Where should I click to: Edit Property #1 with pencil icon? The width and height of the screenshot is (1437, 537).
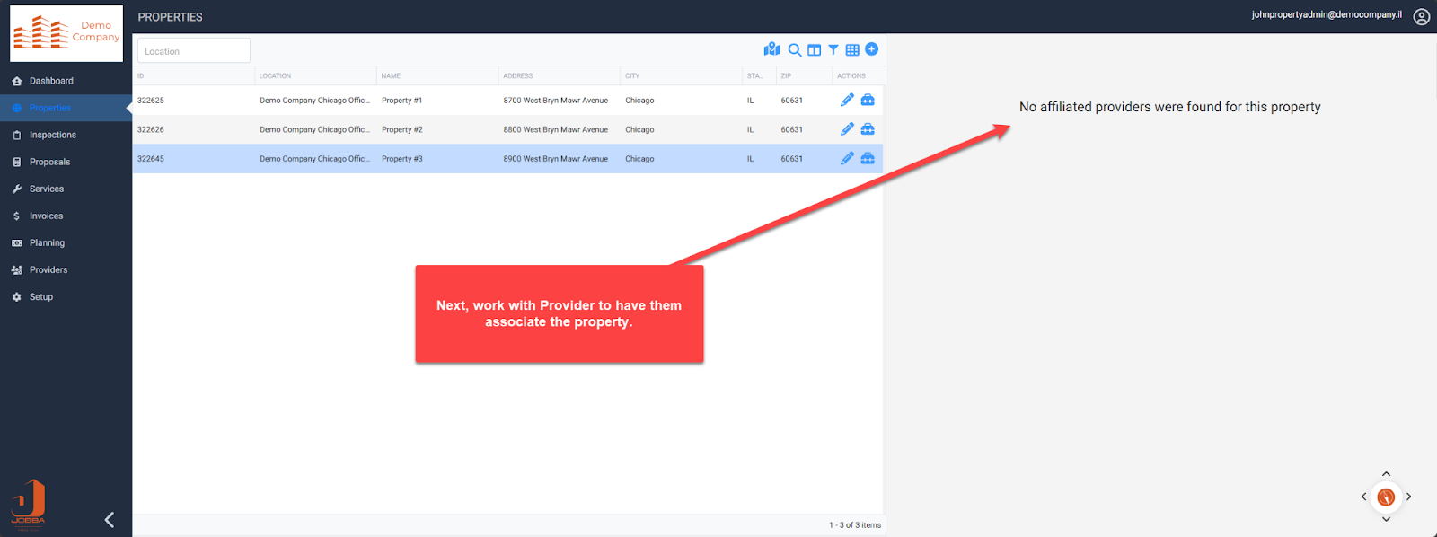[x=847, y=100]
